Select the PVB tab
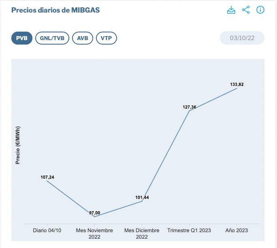Image resolution: width=277 pixels, height=248 pixels. [21, 38]
